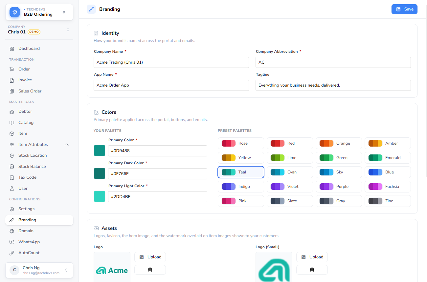Delete the Logo (Small) using trash icon
Image resolution: width=427 pixels, height=282 pixels.
[312, 270]
